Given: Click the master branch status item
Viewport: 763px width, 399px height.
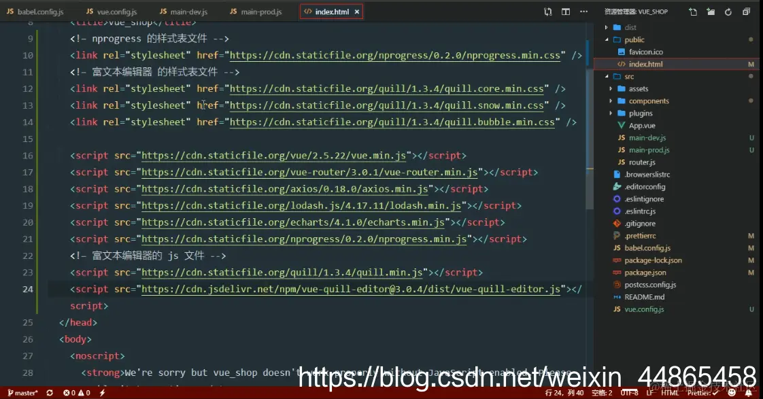Looking at the screenshot, I should tap(23, 393).
